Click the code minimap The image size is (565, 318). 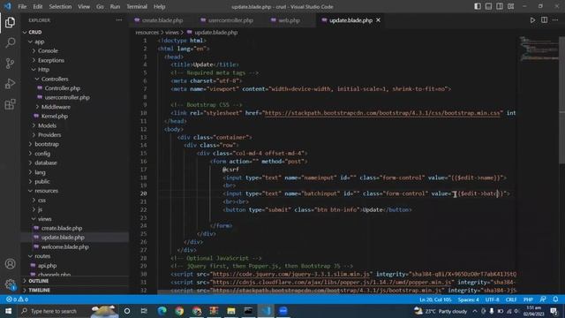[539, 48]
